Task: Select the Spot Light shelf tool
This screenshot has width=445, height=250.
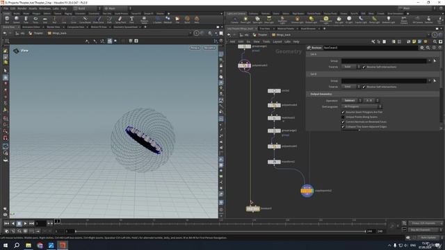Action: (257, 19)
